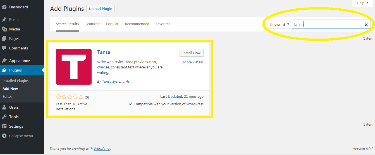Image resolution: width=375 pixels, height=155 pixels.
Task: Switch to the Featured tab
Action: (x=92, y=24)
